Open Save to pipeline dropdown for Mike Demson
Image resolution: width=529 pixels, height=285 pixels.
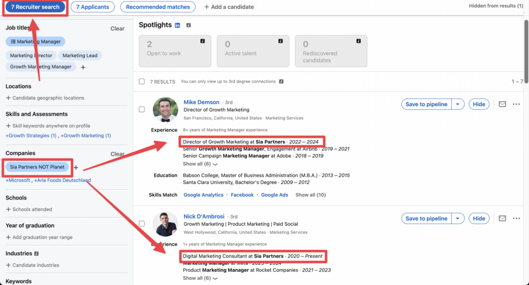click(458, 104)
